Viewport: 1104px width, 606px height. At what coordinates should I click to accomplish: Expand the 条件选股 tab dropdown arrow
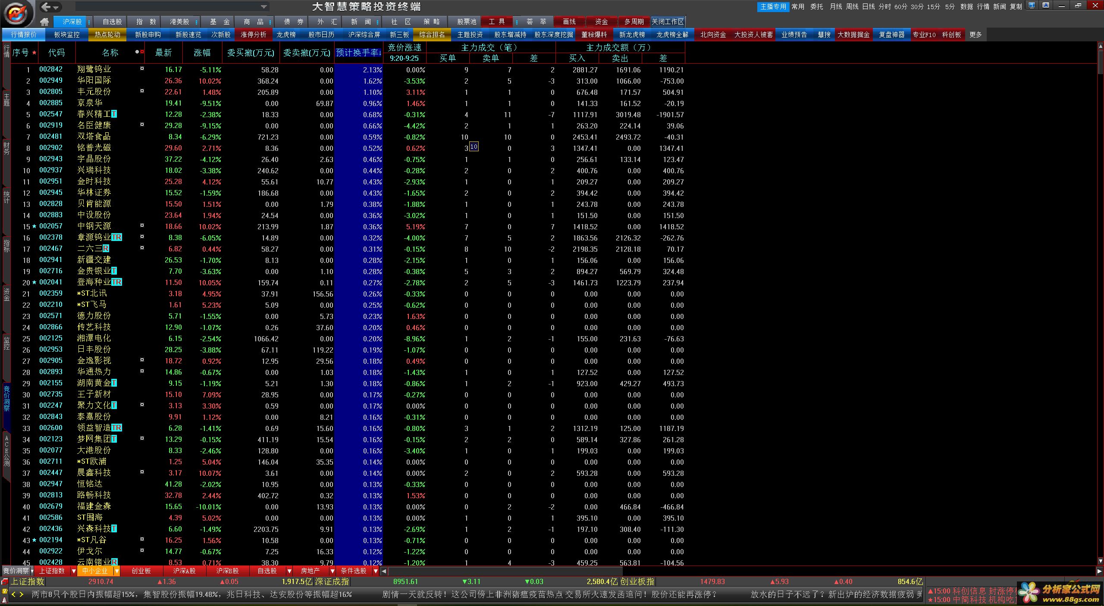(376, 571)
